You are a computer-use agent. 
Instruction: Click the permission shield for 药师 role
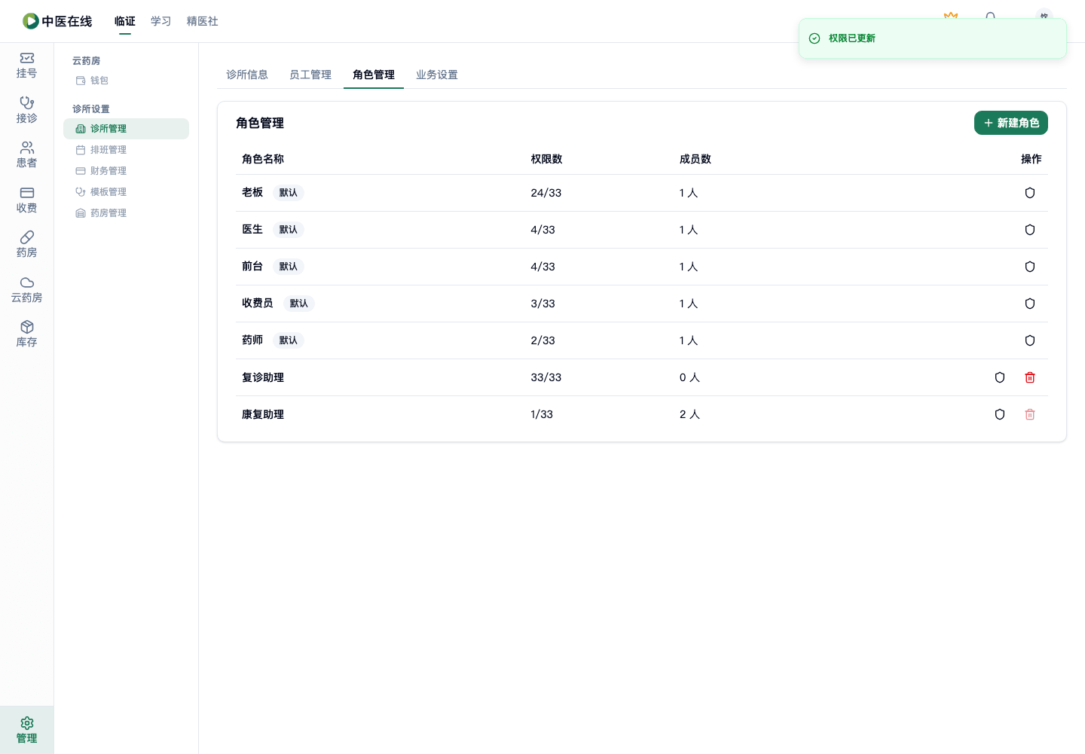tap(1030, 340)
